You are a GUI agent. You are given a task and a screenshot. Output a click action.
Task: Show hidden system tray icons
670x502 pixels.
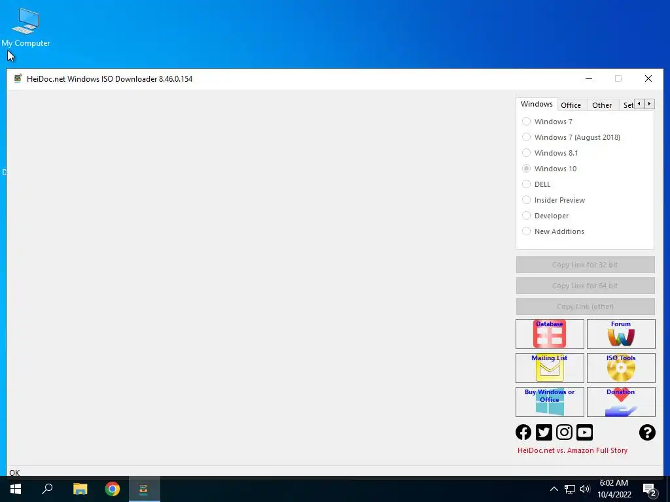coord(554,489)
